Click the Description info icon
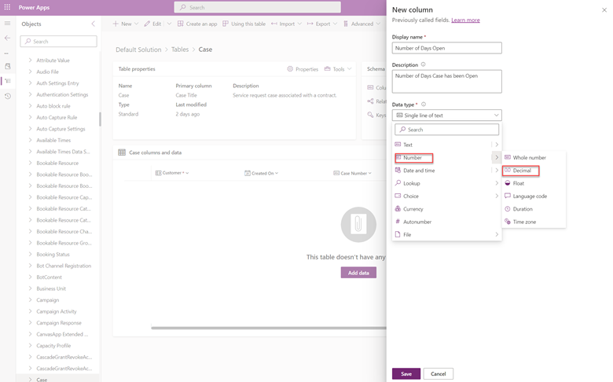Screen dimensions: 613x382 pyautogui.click(x=424, y=65)
